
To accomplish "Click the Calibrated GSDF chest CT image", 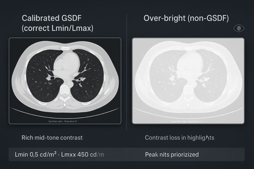I will point(65,81).
